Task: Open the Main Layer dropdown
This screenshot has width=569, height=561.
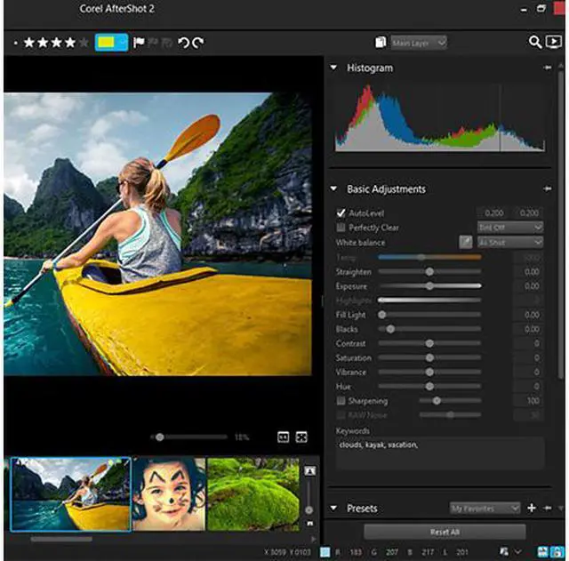Action: click(419, 43)
